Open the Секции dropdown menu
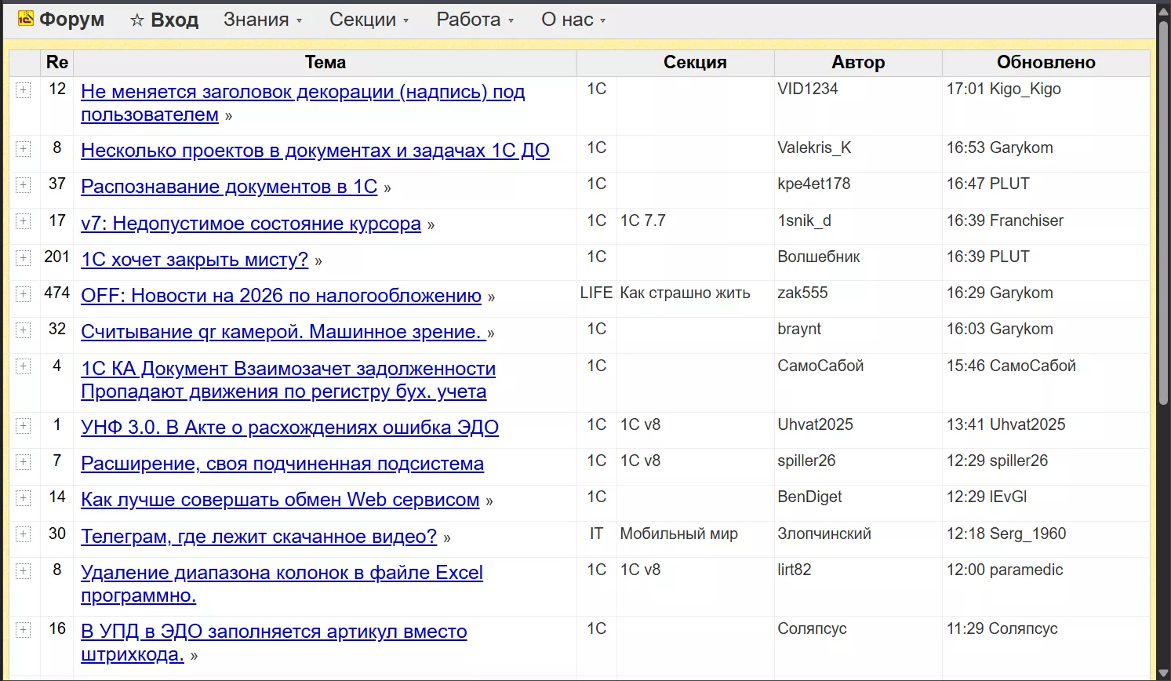 (369, 20)
